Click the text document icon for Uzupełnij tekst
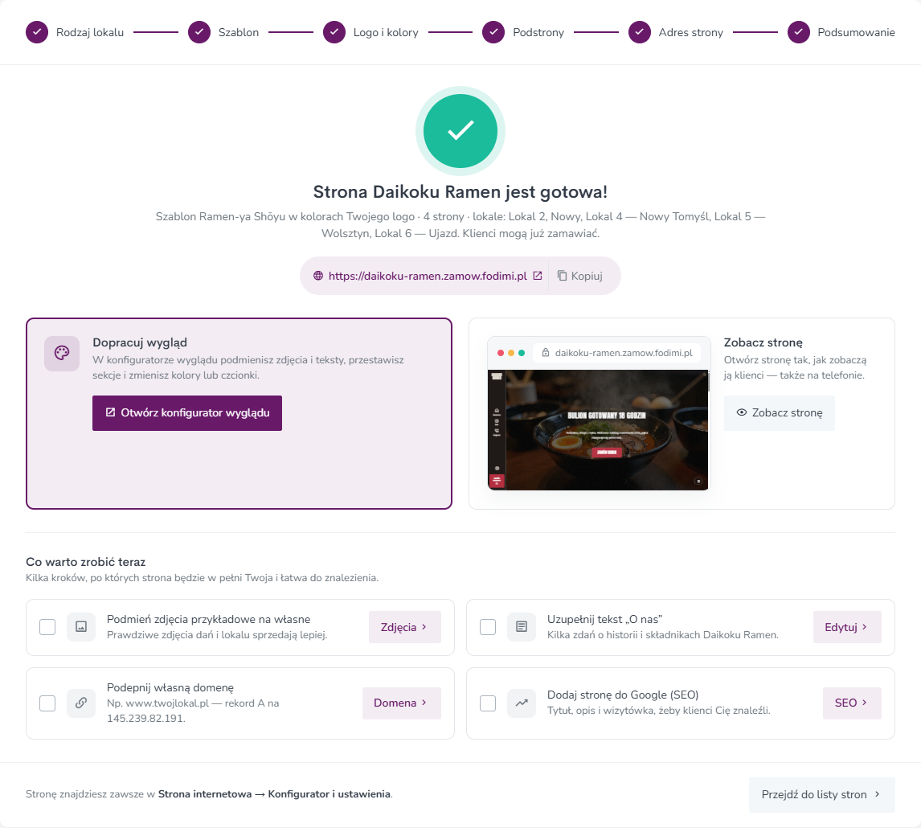Image resolution: width=921 pixels, height=828 pixels. (522, 627)
